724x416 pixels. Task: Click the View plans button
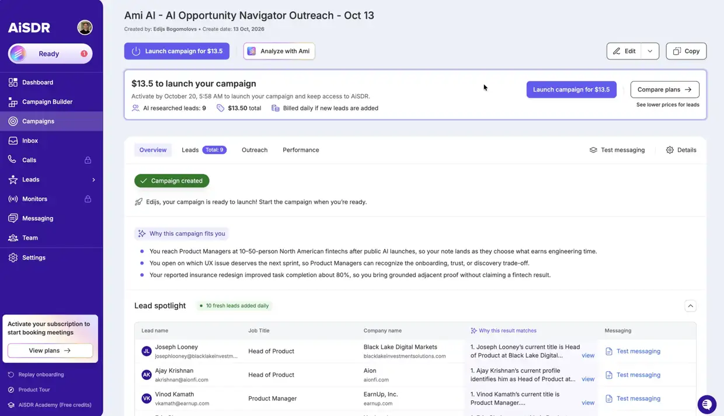coord(50,351)
